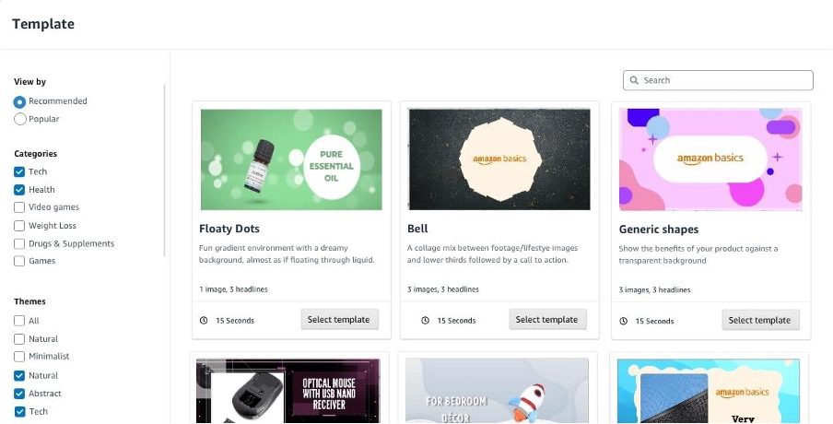Enable the Video games category
This screenshot has height=424, width=833.
[20, 207]
